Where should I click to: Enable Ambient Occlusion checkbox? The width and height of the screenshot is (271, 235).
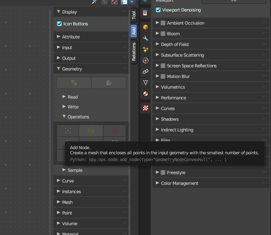coord(163,23)
